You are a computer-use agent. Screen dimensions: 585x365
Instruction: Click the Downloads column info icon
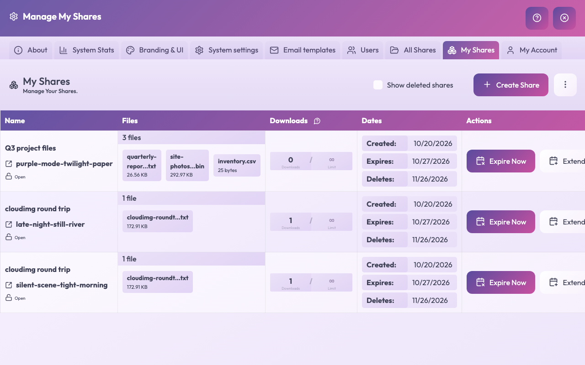(317, 121)
